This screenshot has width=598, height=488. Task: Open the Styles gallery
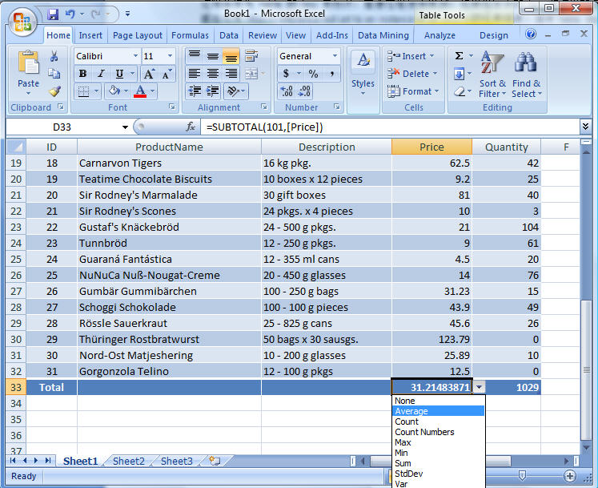tap(363, 75)
